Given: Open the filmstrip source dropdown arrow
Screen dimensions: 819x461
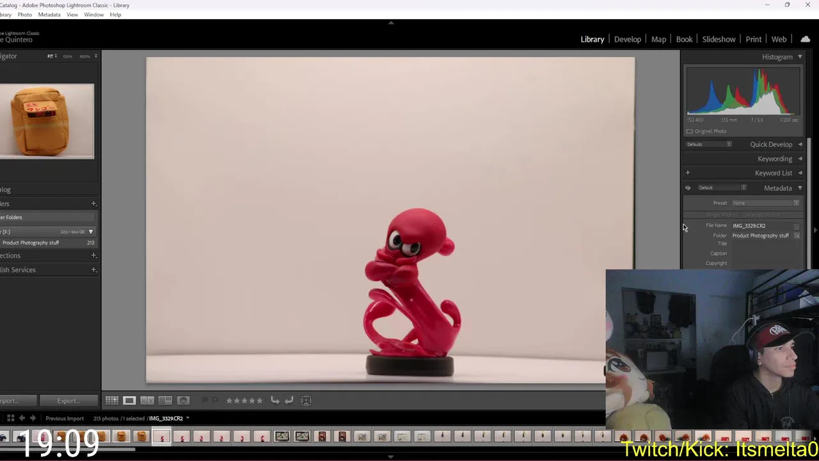Looking at the screenshot, I should click(187, 418).
